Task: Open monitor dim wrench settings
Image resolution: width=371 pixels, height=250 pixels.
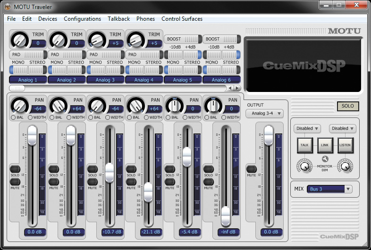Action: coord(325,159)
